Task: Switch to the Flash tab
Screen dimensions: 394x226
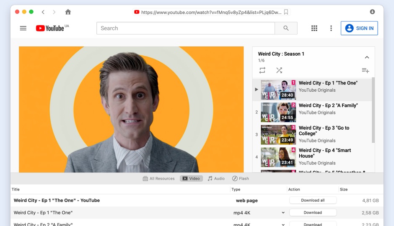Action: click(x=241, y=179)
